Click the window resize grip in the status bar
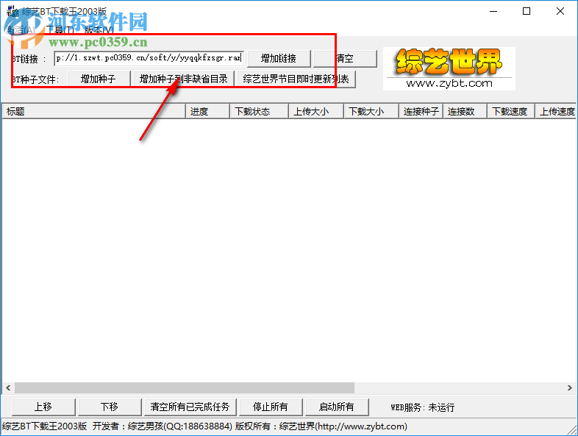Screen dimensions: 578x436 (572, 429)
